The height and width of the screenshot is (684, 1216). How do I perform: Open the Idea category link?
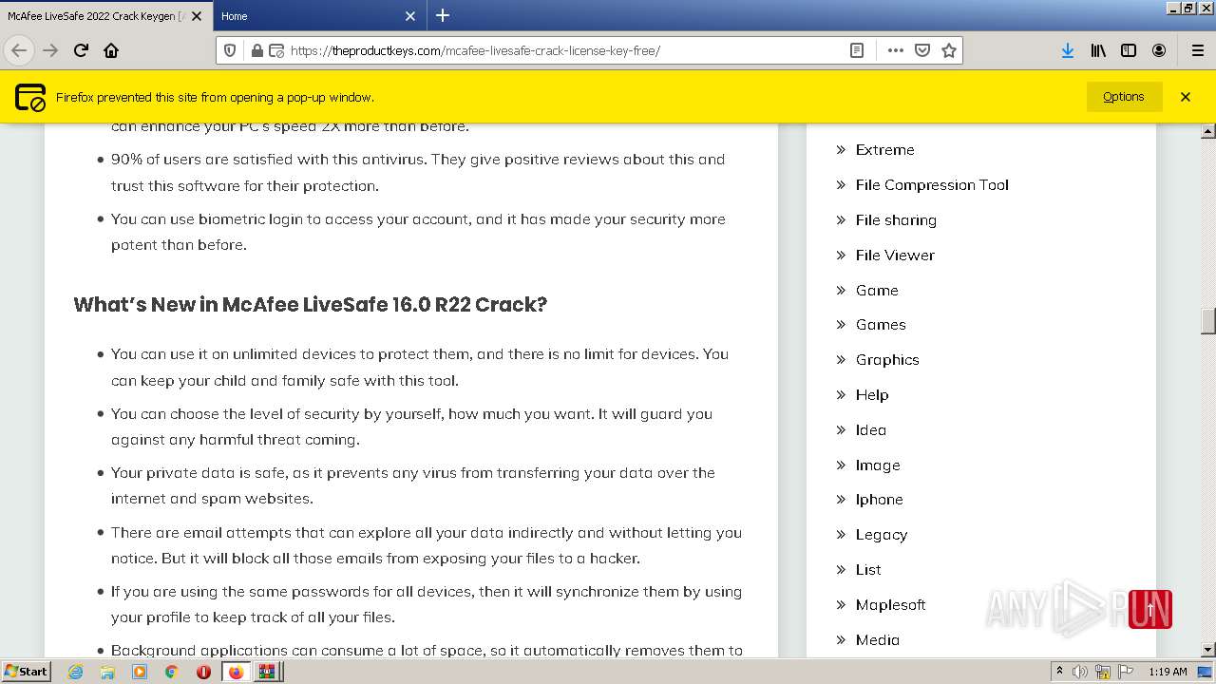871,430
